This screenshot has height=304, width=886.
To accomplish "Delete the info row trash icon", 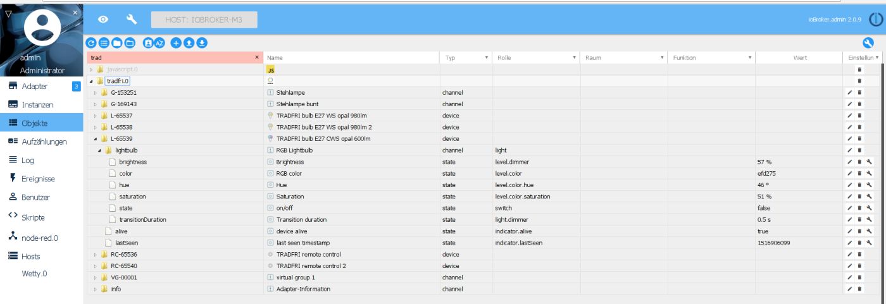I will coord(859,289).
